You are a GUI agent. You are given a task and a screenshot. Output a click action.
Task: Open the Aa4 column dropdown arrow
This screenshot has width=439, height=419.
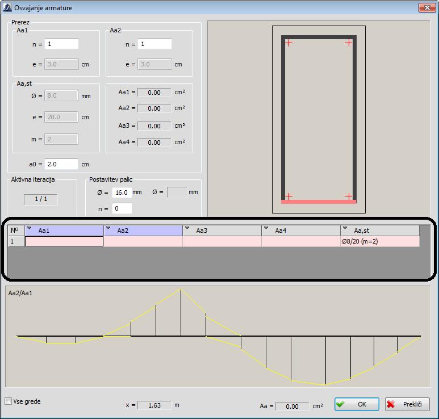(x=266, y=228)
